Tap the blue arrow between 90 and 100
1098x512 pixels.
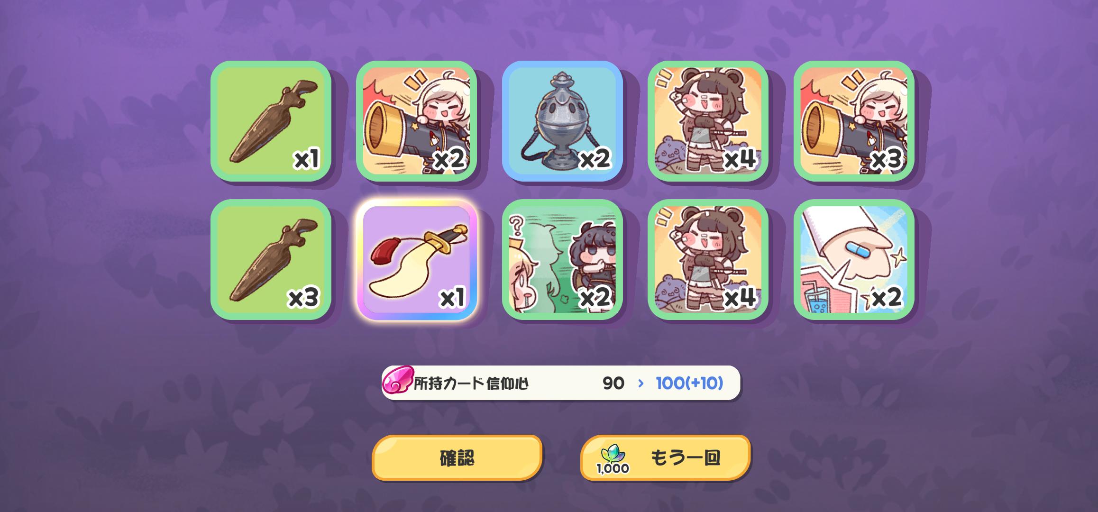click(x=641, y=383)
